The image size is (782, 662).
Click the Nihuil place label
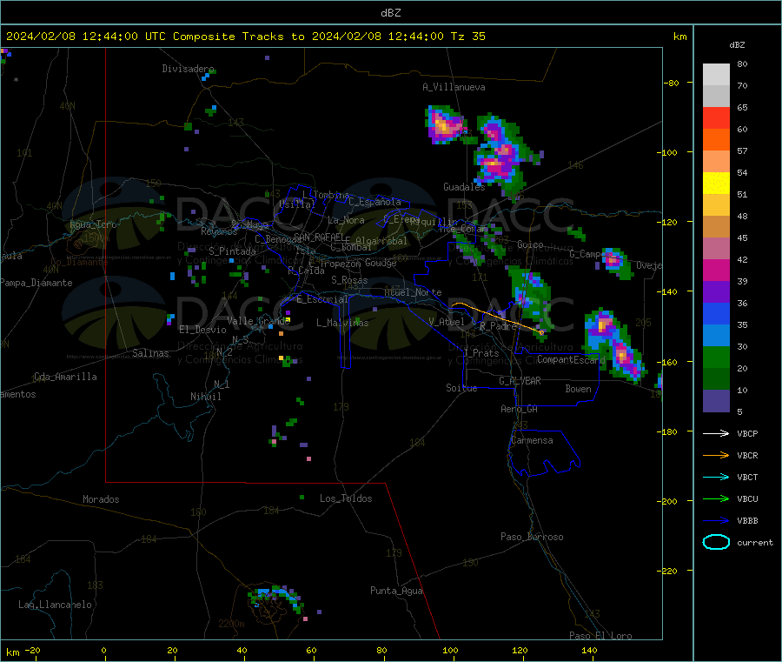coord(205,397)
